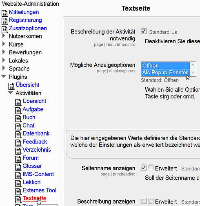Click the Sprache tree label

pyautogui.click(x=19, y=69)
